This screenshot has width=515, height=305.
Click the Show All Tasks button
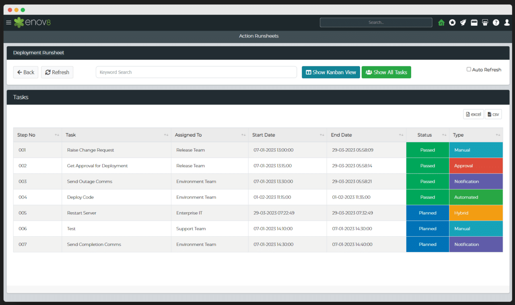[x=386, y=72]
